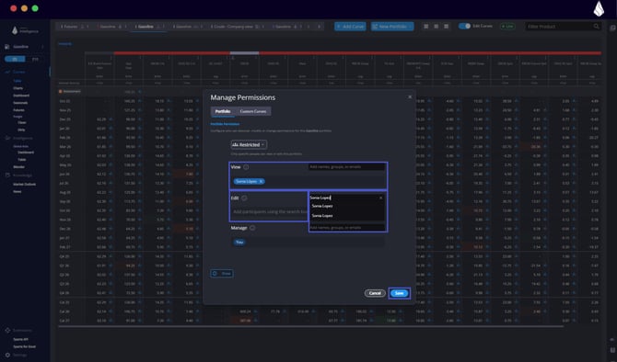Click the info icon next to Edit
The image size is (617, 362).
244,198
